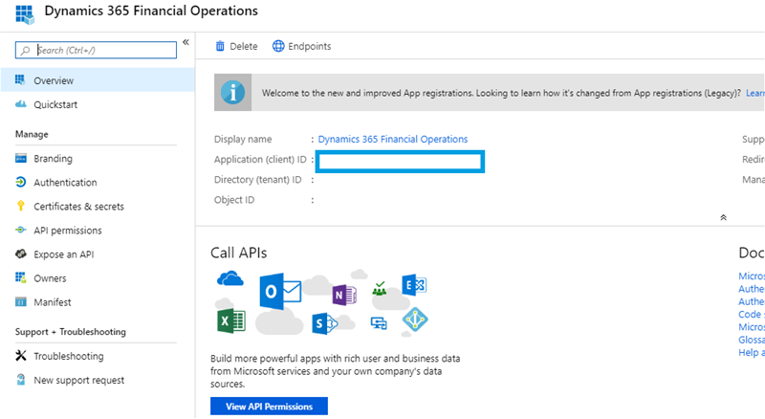Collapse the essentials section with up arrows
This screenshot has height=419, width=765.
pyautogui.click(x=723, y=217)
